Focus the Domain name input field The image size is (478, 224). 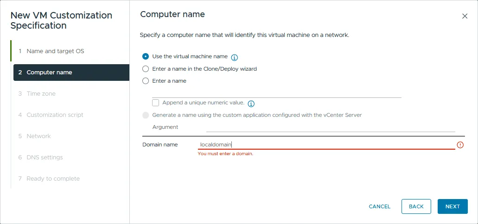point(326,145)
